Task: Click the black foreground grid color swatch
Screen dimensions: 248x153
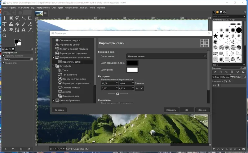Action: (x=132, y=63)
